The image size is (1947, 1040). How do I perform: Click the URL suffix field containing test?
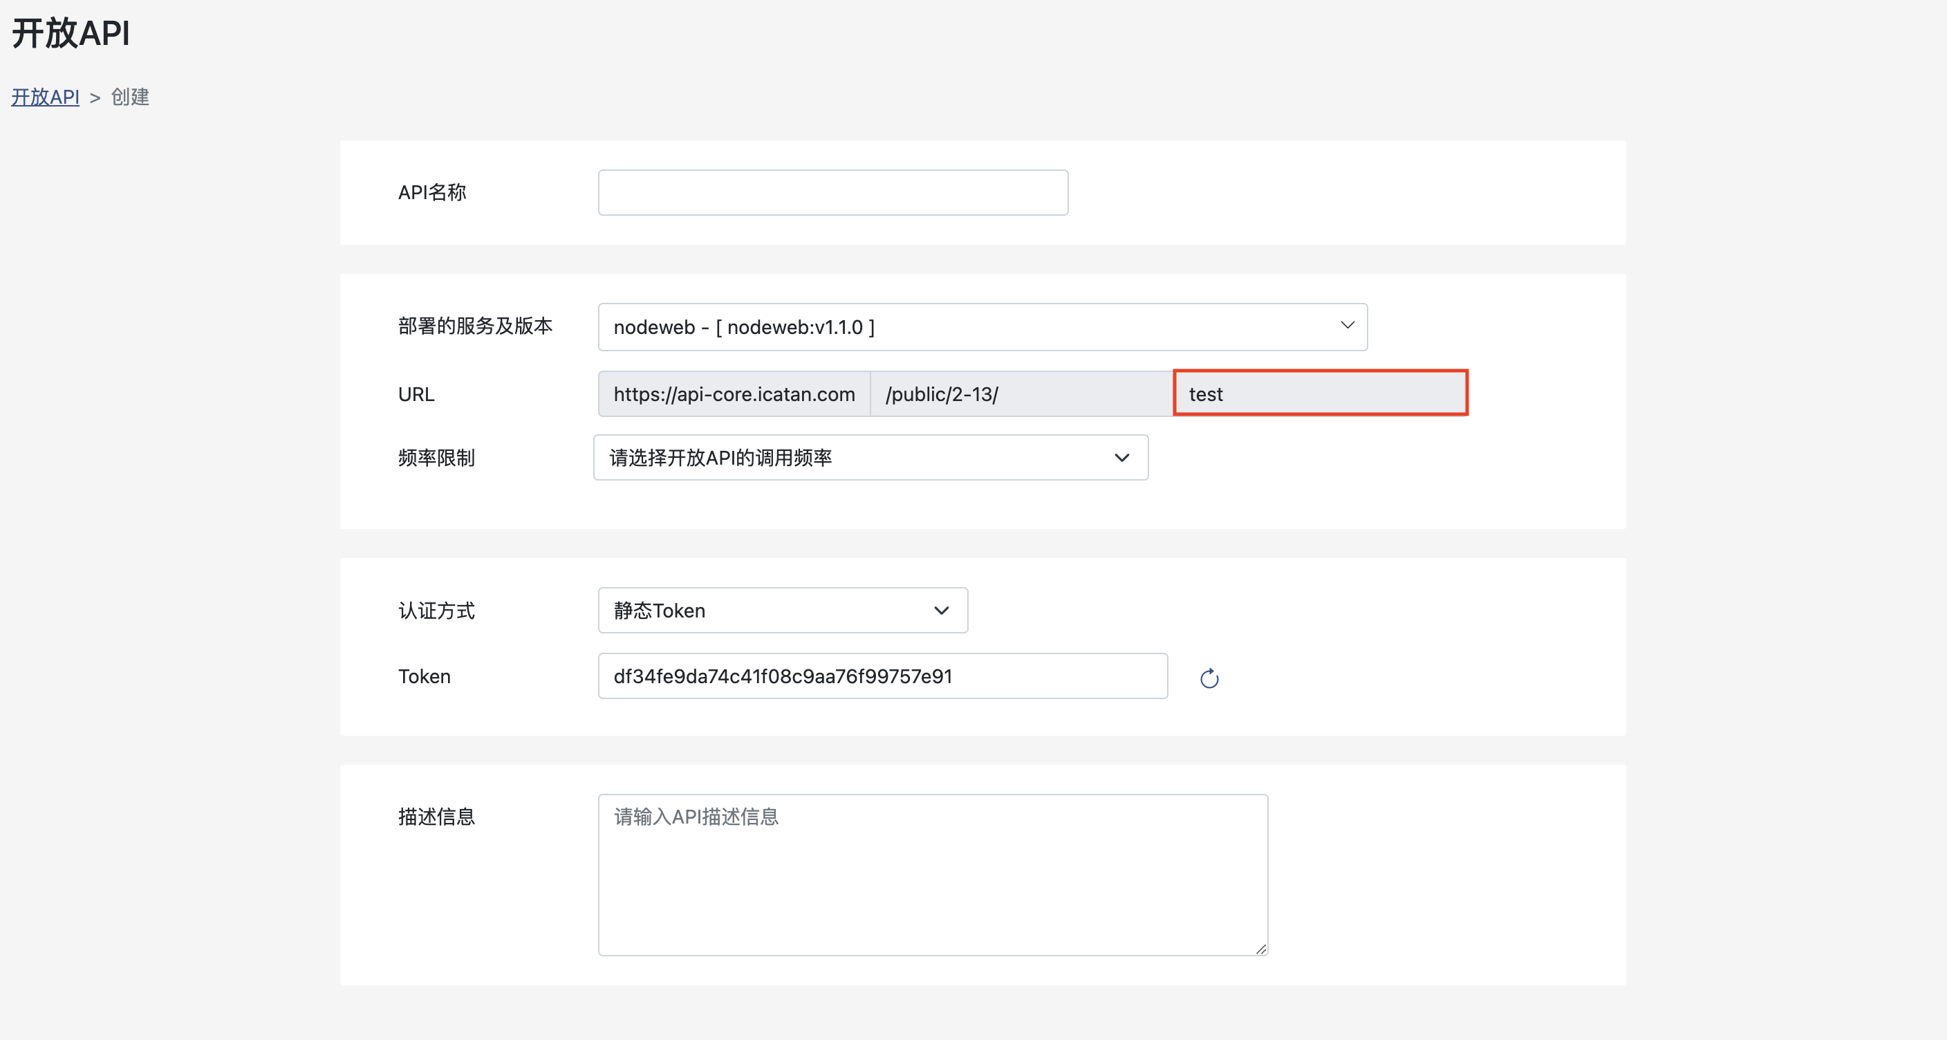(1320, 393)
